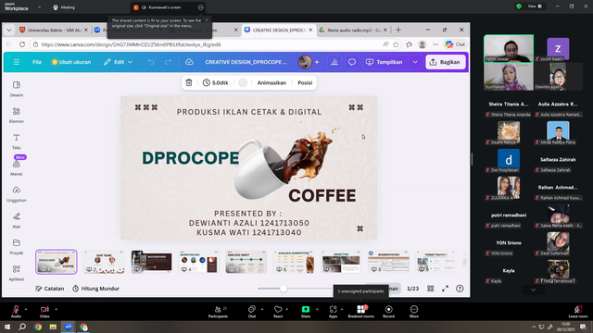The width and height of the screenshot is (593, 333).
Task: Select slide 2 Our Team thumbnail
Action: coord(104,262)
